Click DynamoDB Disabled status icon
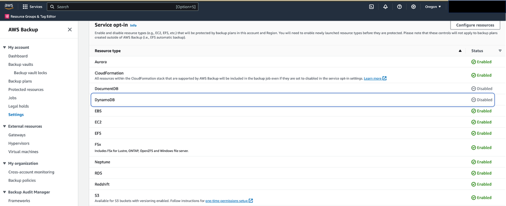 pyautogui.click(x=474, y=100)
